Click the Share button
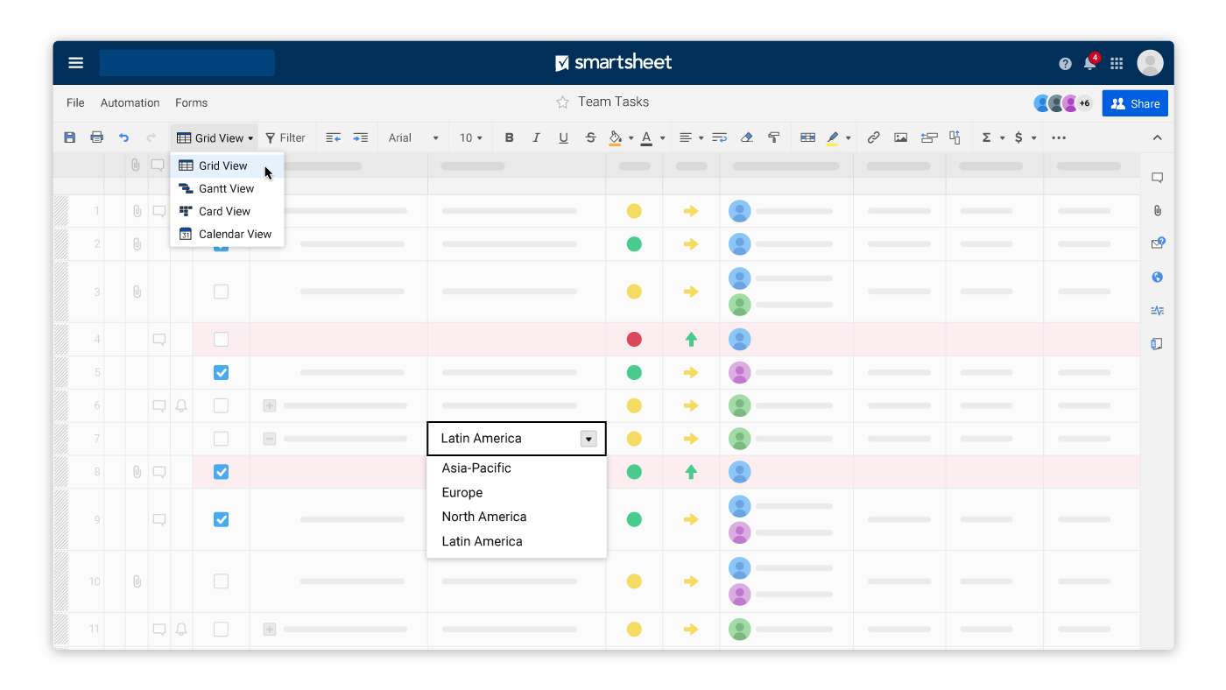The width and height of the screenshot is (1226, 690). (1135, 103)
